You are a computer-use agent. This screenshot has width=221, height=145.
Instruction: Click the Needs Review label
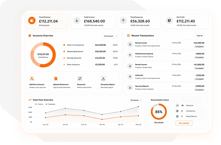[x=191, y=116]
